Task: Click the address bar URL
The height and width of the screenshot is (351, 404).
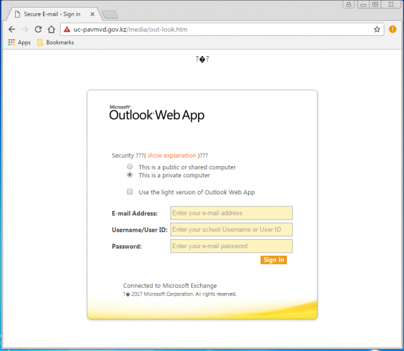Action: [131, 30]
